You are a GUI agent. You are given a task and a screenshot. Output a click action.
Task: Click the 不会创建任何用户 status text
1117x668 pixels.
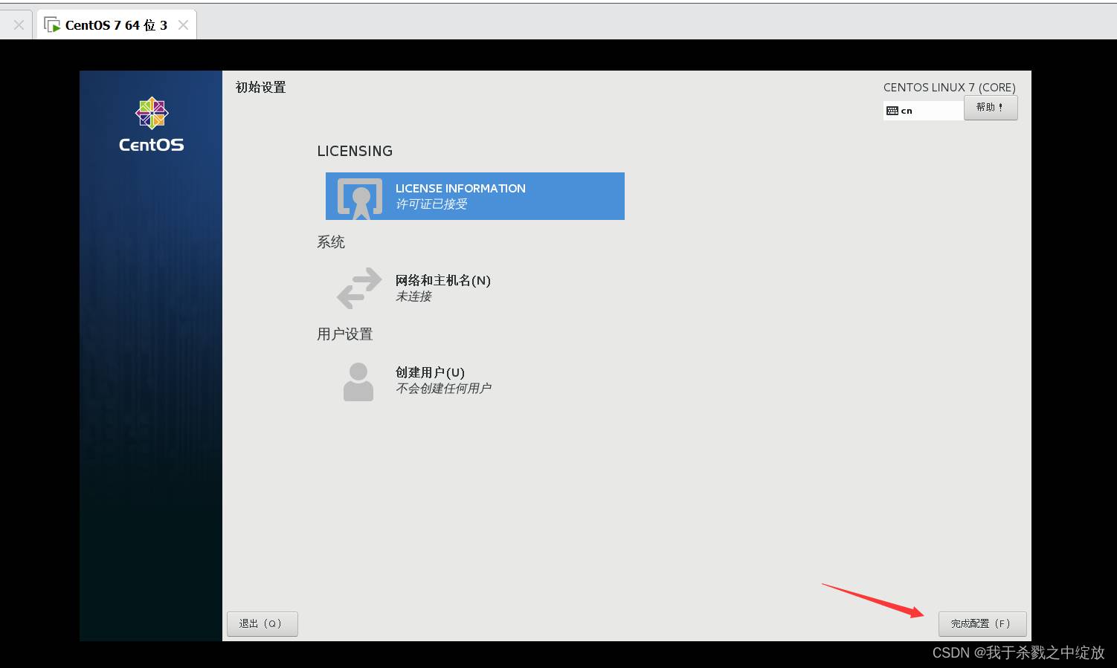click(443, 389)
